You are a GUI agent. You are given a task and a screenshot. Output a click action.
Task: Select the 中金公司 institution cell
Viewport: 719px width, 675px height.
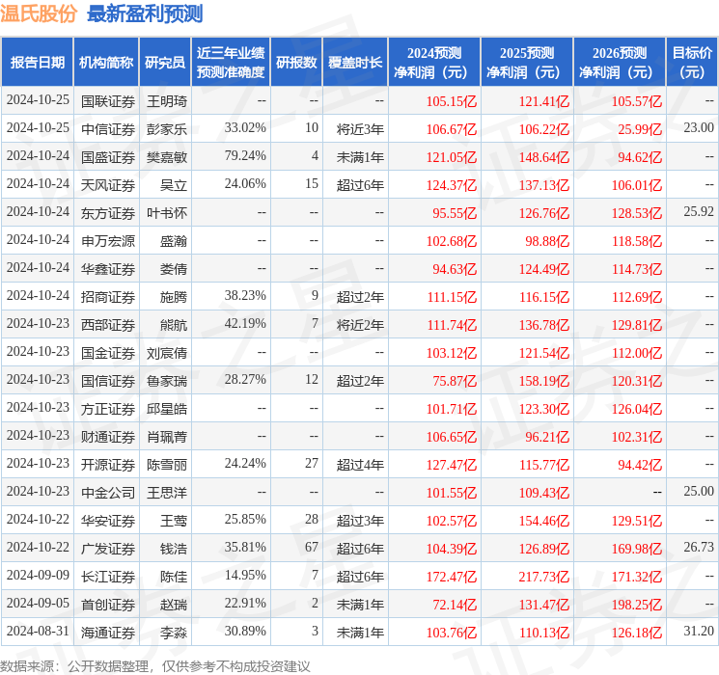tap(108, 493)
